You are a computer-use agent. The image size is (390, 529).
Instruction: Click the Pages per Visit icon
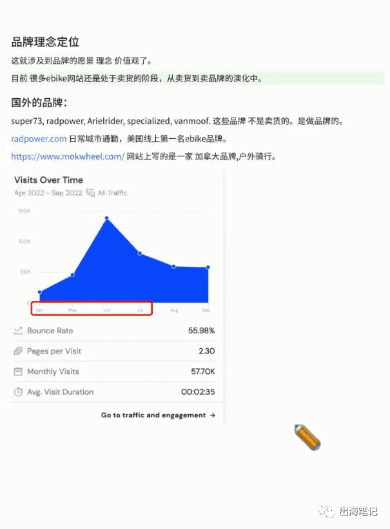18,351
